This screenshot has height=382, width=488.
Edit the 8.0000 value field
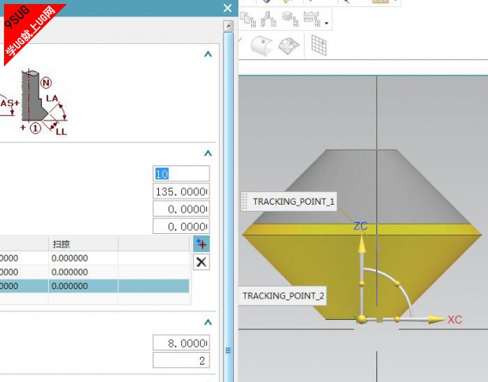point(181,343)
